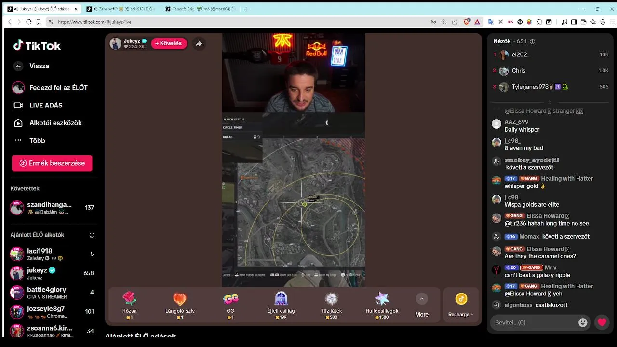
Task: Click Mr v username in chat
Action: point(550,267)
